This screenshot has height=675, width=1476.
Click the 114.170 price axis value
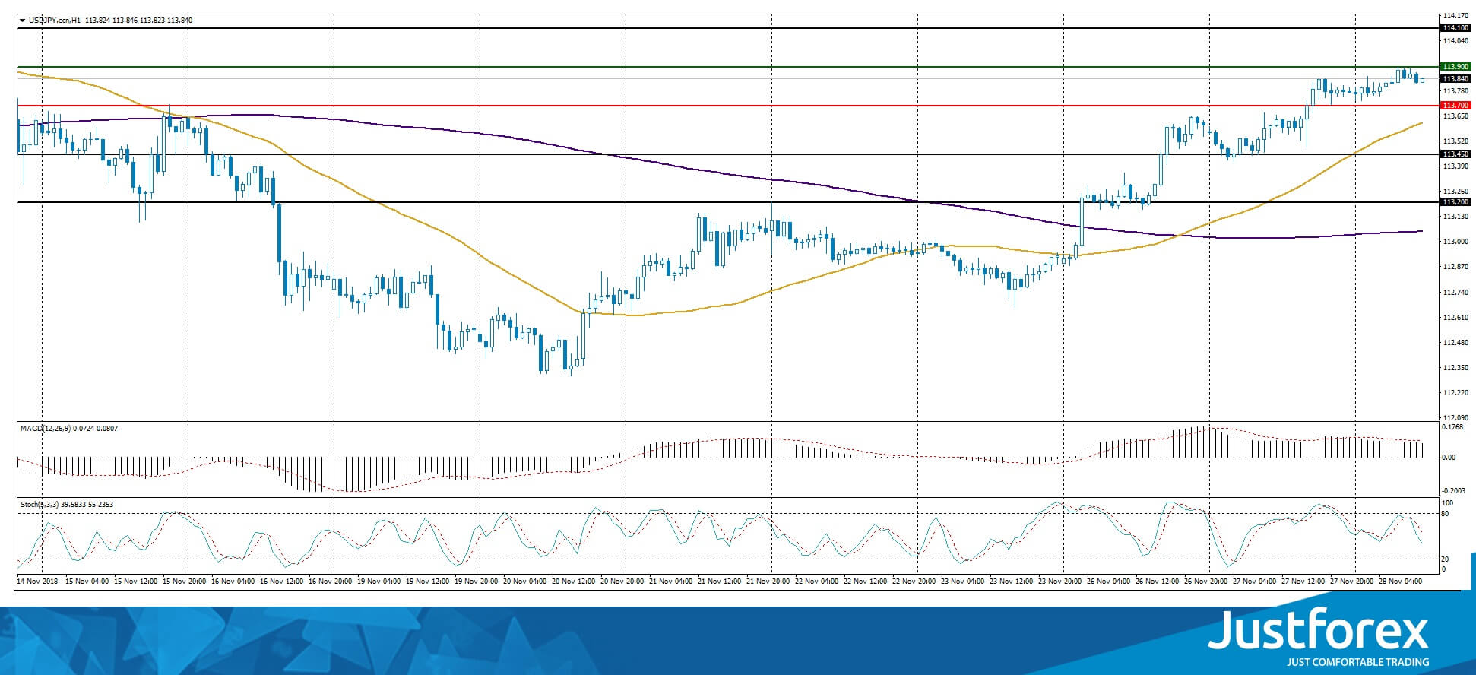point(1455,15)
